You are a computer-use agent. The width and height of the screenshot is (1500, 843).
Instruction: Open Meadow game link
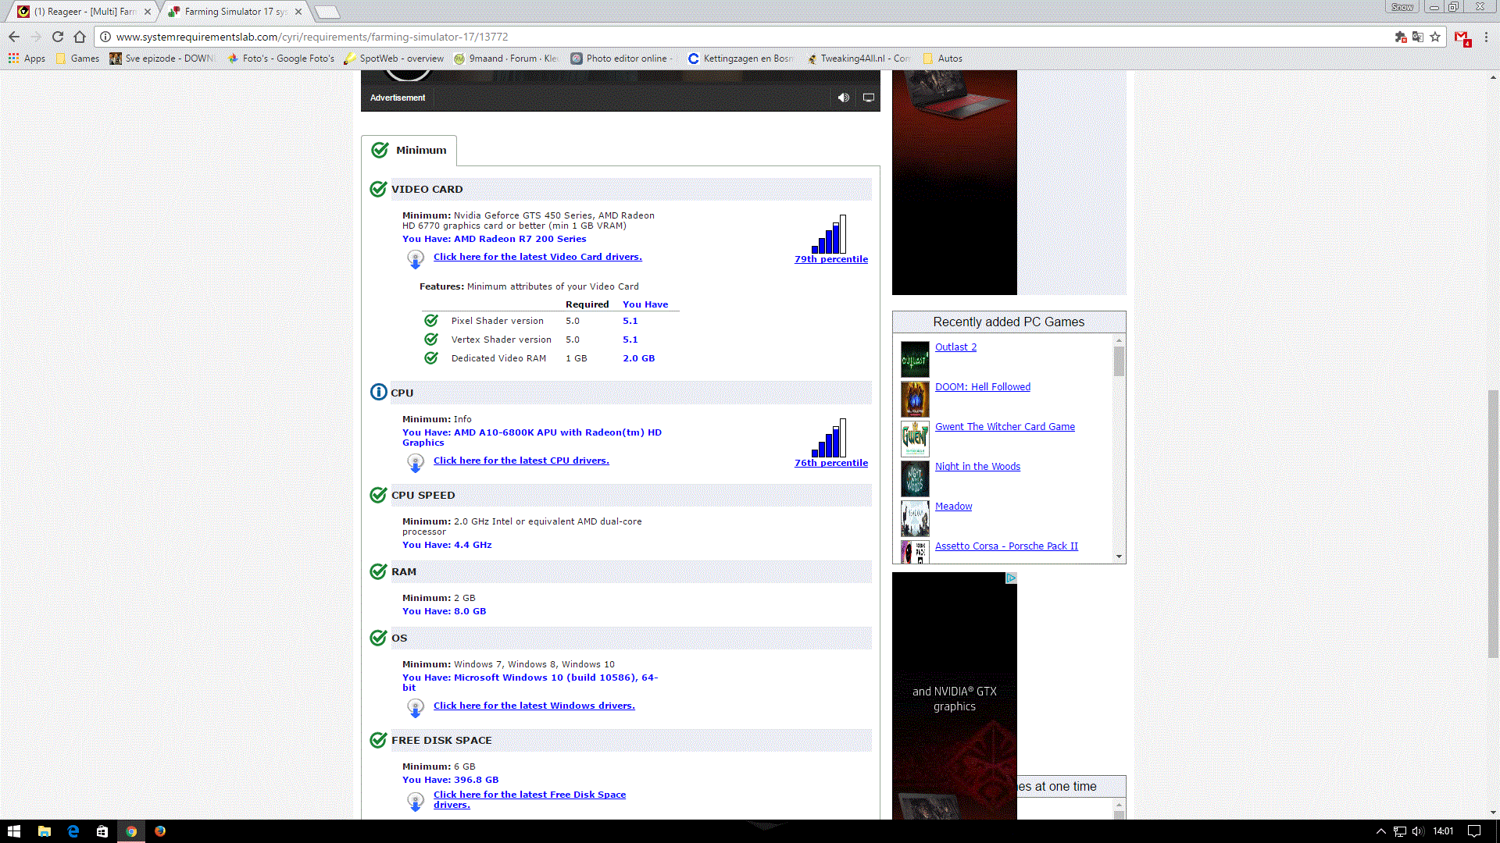click(953, 507)
